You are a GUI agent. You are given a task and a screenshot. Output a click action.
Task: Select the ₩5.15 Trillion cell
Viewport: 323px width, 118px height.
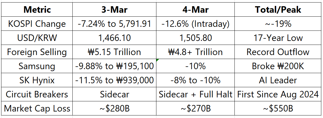[x=114, y=52]
